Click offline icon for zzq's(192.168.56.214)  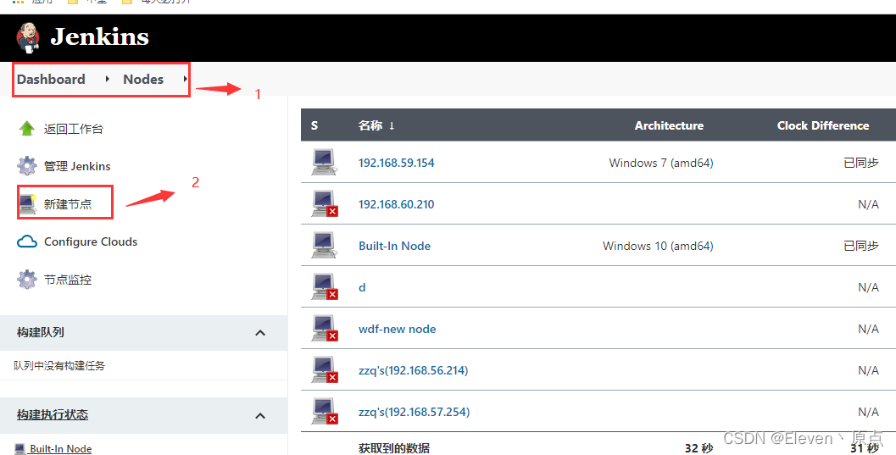coord(325,370)
